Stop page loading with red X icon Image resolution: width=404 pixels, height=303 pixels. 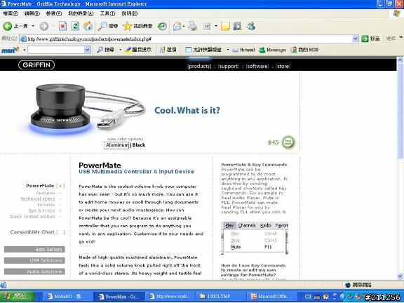click(62, 26)
